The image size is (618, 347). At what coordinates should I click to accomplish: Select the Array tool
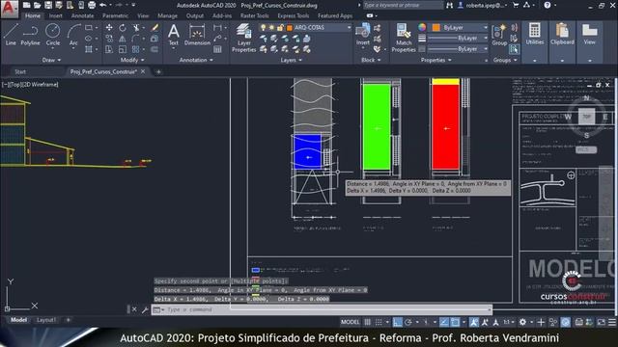click(135, 49)
